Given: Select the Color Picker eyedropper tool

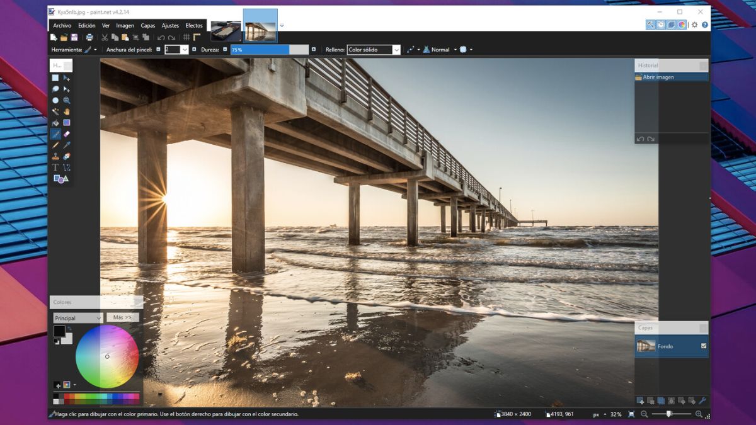Looking at the screenshot, I should click(67, 145).
